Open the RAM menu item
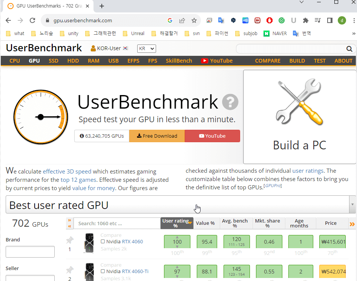 pyautogui.click(x=93, y=61)
